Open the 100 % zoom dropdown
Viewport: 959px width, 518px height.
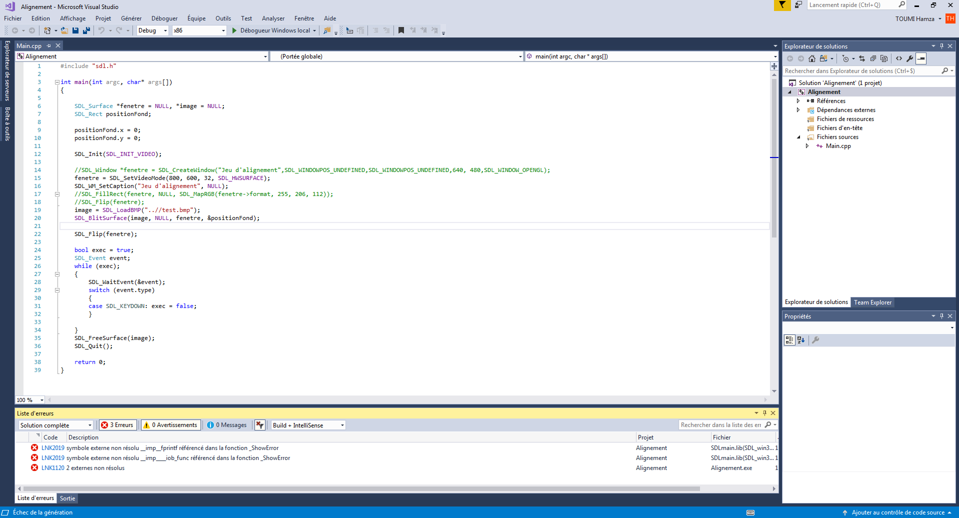[30, 400]
